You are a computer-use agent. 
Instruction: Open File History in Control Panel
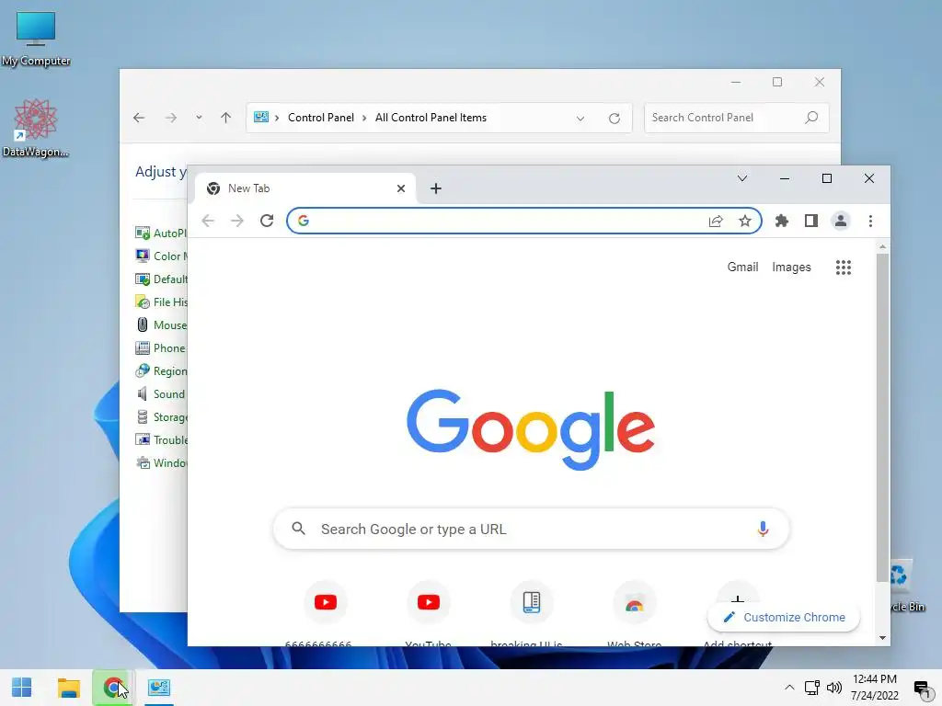tap(161, 302)
